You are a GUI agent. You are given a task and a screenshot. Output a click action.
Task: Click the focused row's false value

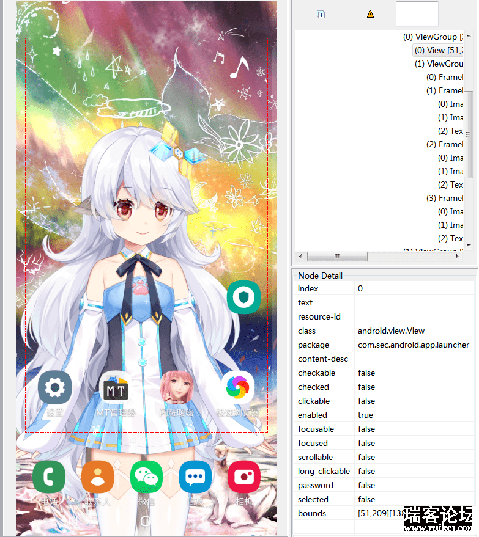pos(366,443)
